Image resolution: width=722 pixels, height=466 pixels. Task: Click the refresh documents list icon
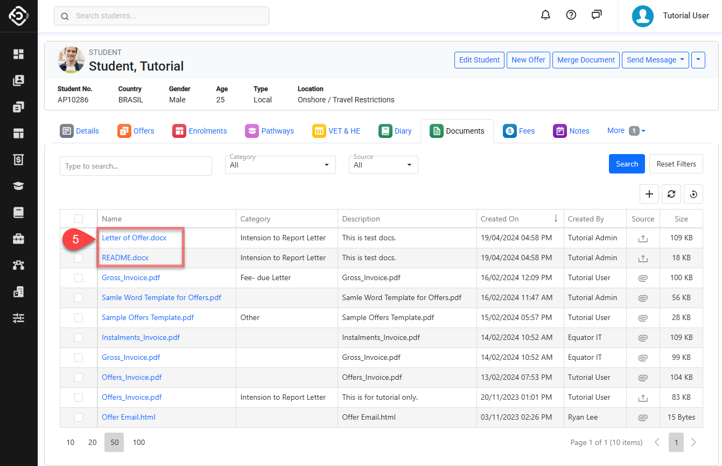[671, 194]
